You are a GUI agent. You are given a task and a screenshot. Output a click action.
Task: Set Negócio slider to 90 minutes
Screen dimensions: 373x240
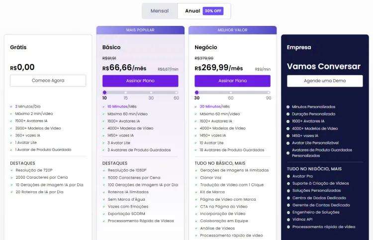point(269,93)
